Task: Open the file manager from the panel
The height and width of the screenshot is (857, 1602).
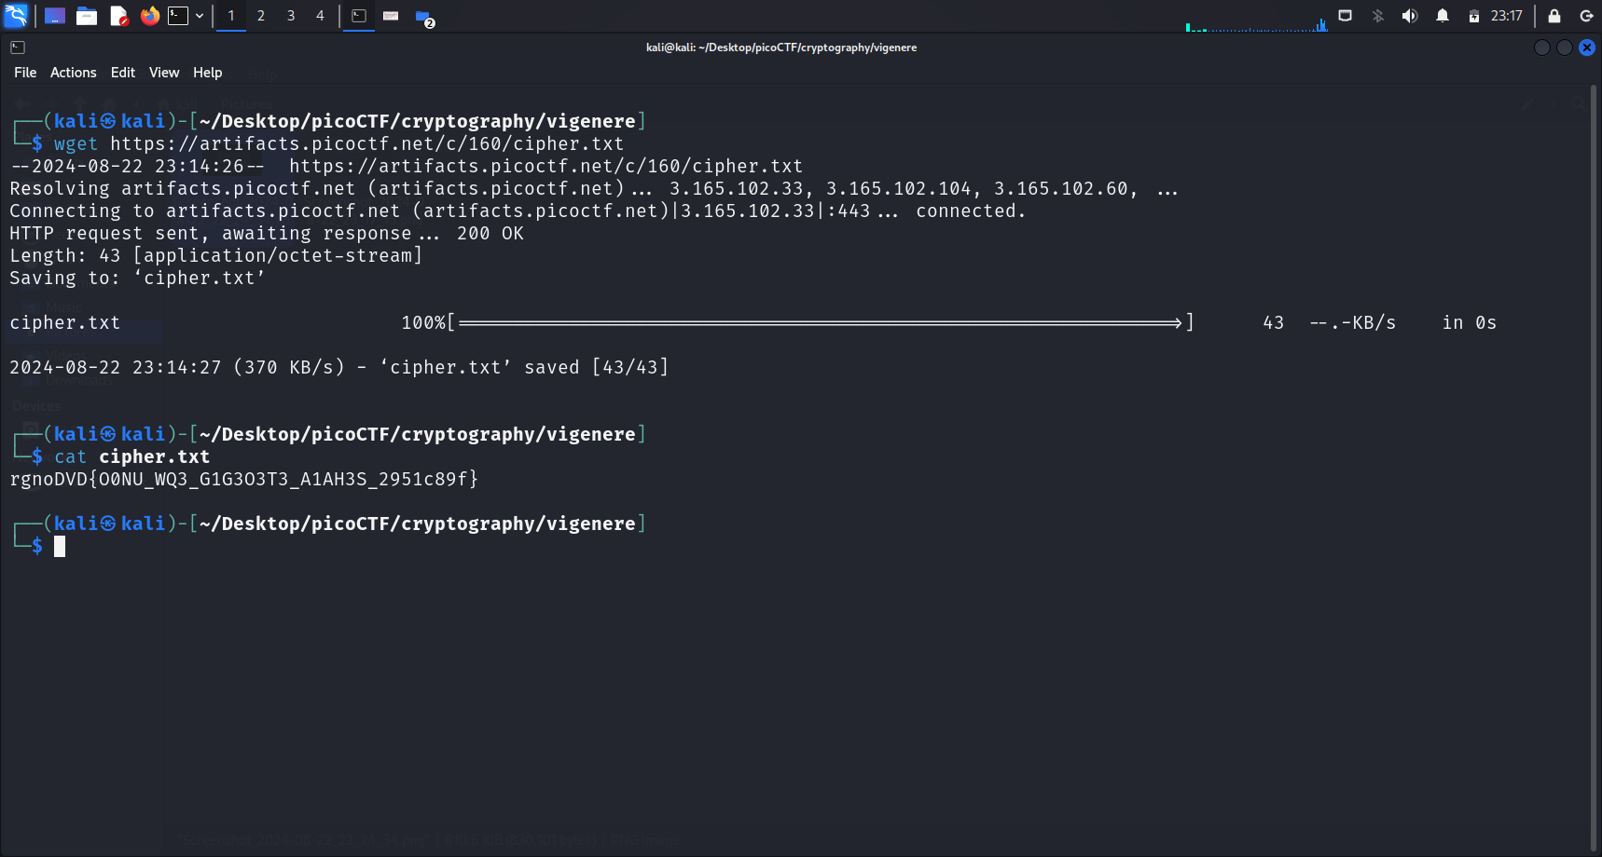Action: coord(87,16)
